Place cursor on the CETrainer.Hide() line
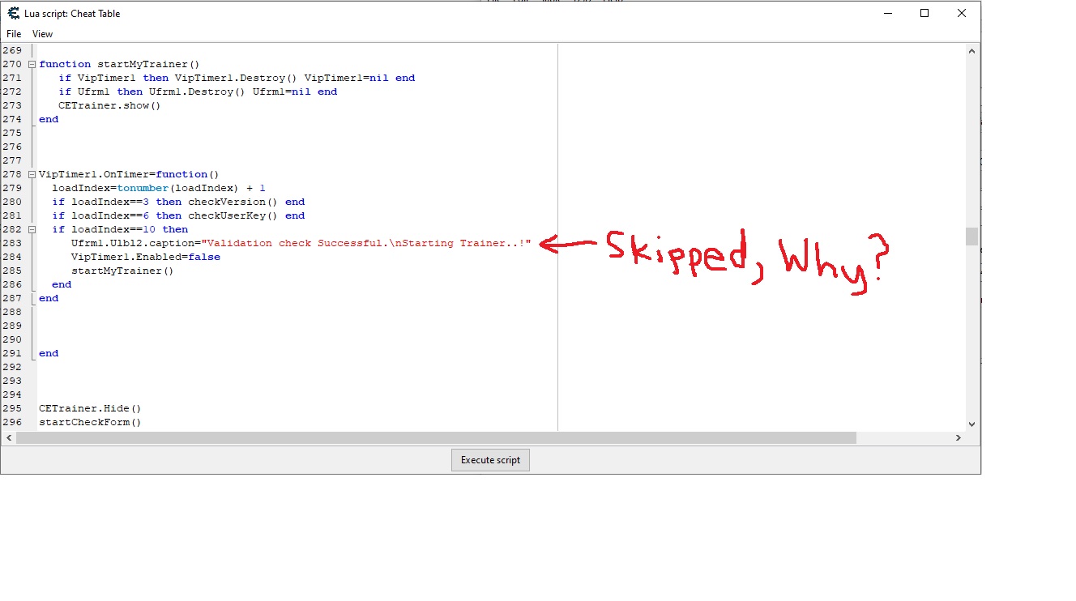This screenshot has width=1076, height=601. [90, 408]
